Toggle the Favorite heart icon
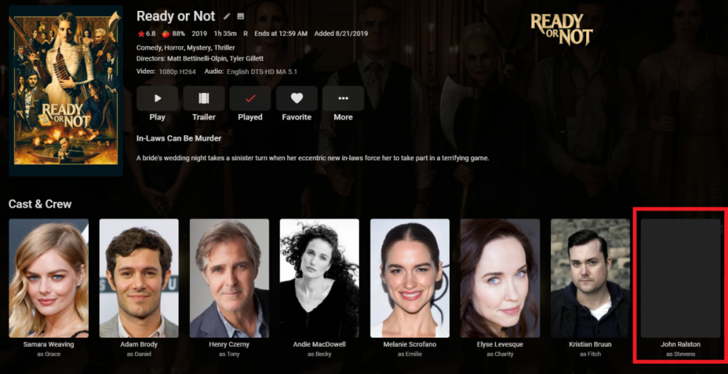728x374 pixels. pos(297,98)
